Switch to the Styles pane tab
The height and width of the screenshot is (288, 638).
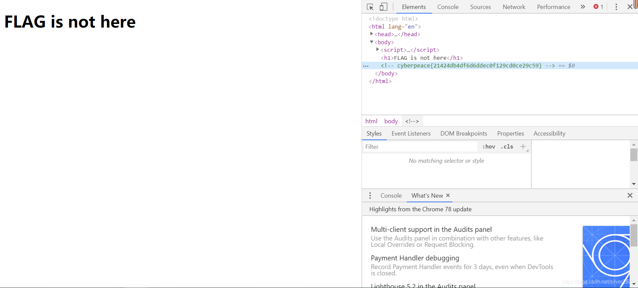pyautogui.click(x=374, y=134)
